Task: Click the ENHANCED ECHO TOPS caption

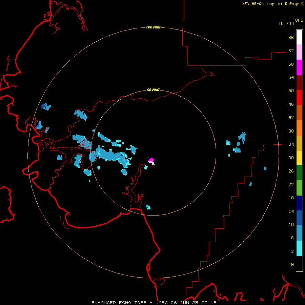Action: [x=119, y=303]
